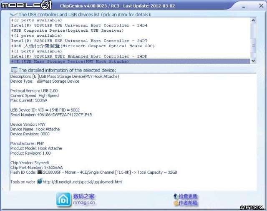This screenshot has width=267, height=211.
Task: Click the icon beside USB controllers list heading
Action: [14, 14]
